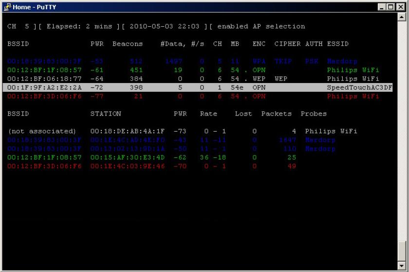
Task: Click the 'ENC' column header
Action: point(259,44)
